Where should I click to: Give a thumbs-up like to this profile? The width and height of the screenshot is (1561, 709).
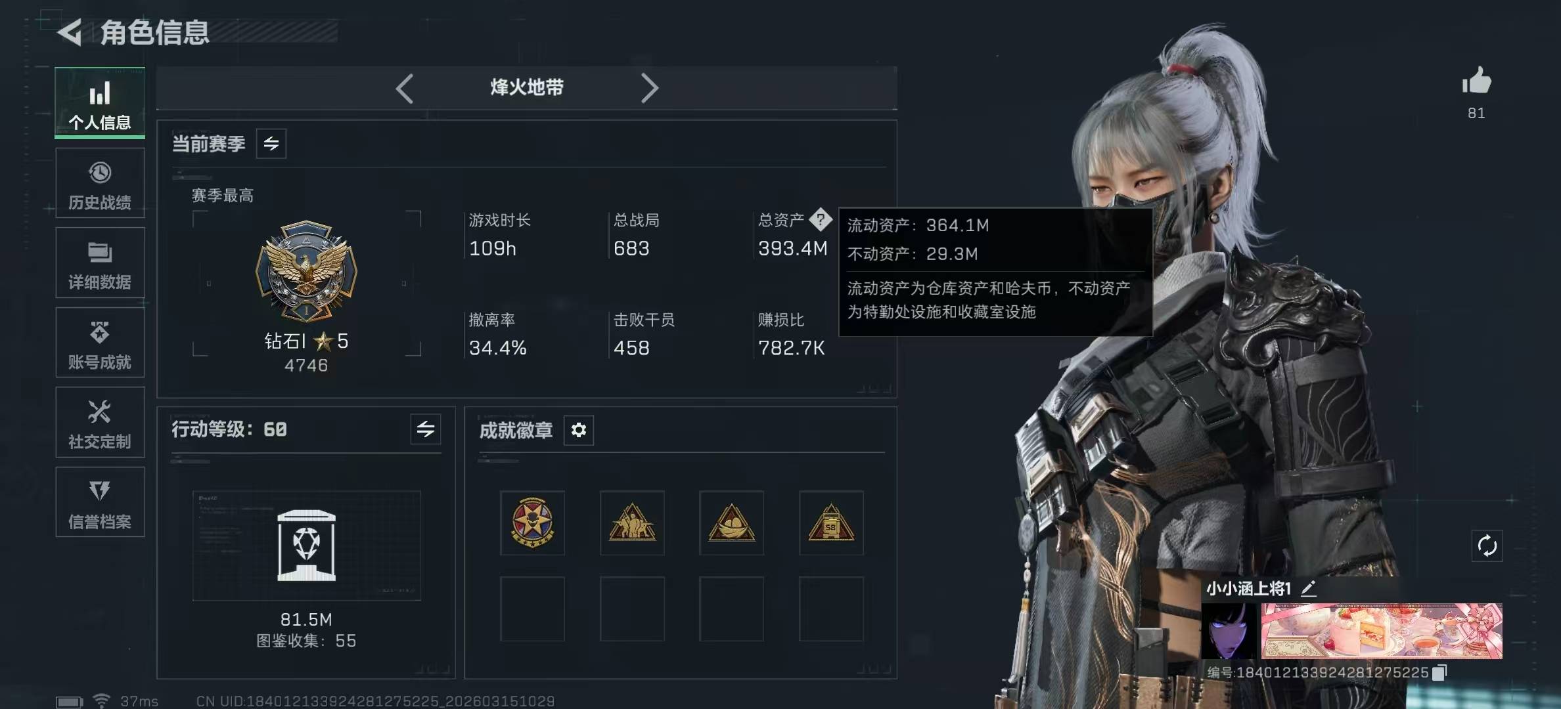click(1476, 81)
